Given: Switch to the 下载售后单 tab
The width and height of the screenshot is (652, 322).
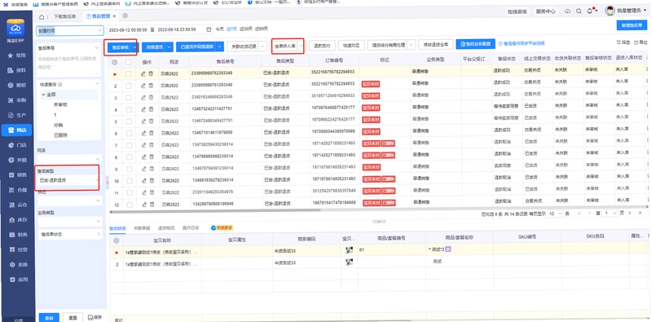Looking at the screenshot, I should coord(65,16).
